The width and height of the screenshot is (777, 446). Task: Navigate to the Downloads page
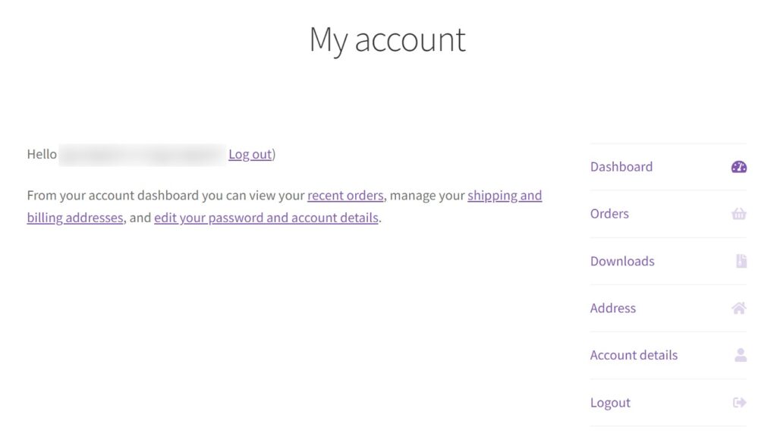point(622,260)
